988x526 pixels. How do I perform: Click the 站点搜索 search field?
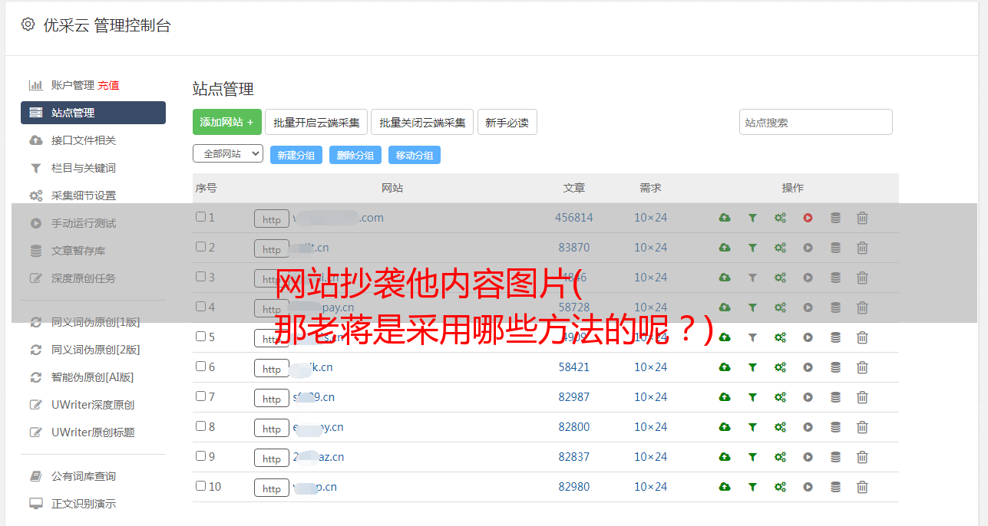point(816,122)
